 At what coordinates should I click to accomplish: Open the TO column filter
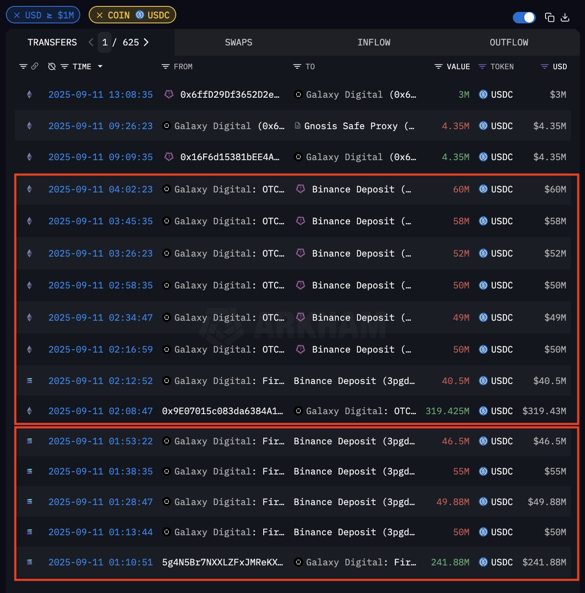297,67
